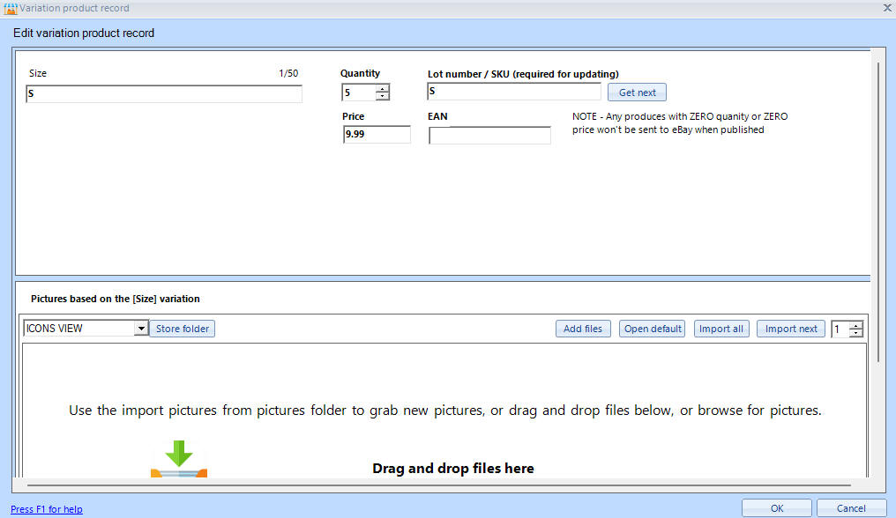Decrease the import count spinner value
The image size is (896, 518).
855,333
